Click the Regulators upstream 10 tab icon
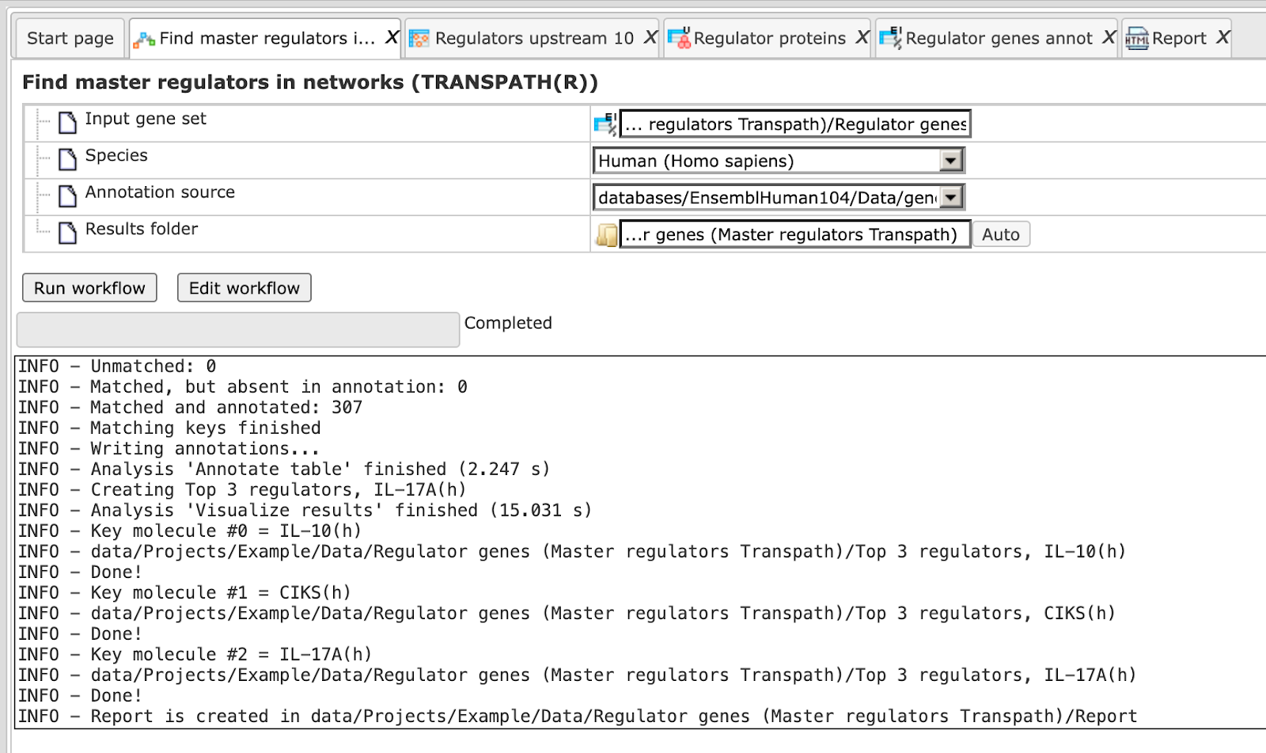Viewport: 1266px width, 753px height. point(419,38)
